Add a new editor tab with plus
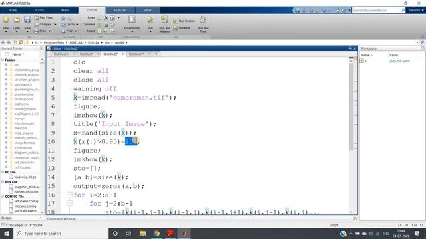426x239 pixels. pyautogui.click(x=156, y=54)
